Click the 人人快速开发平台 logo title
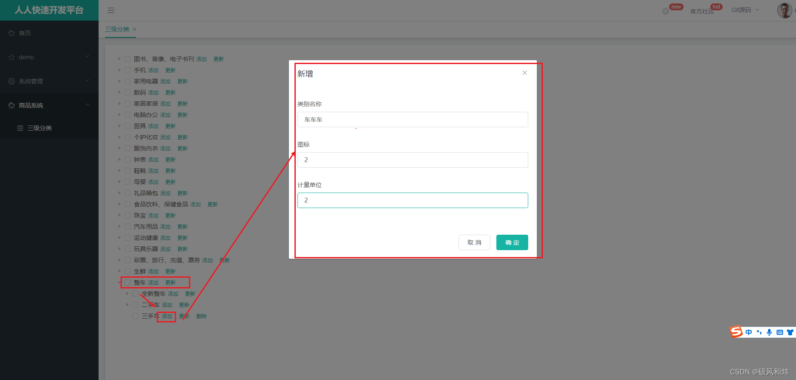Viewport: 796px width, 380px height. (x=49, y=10)
